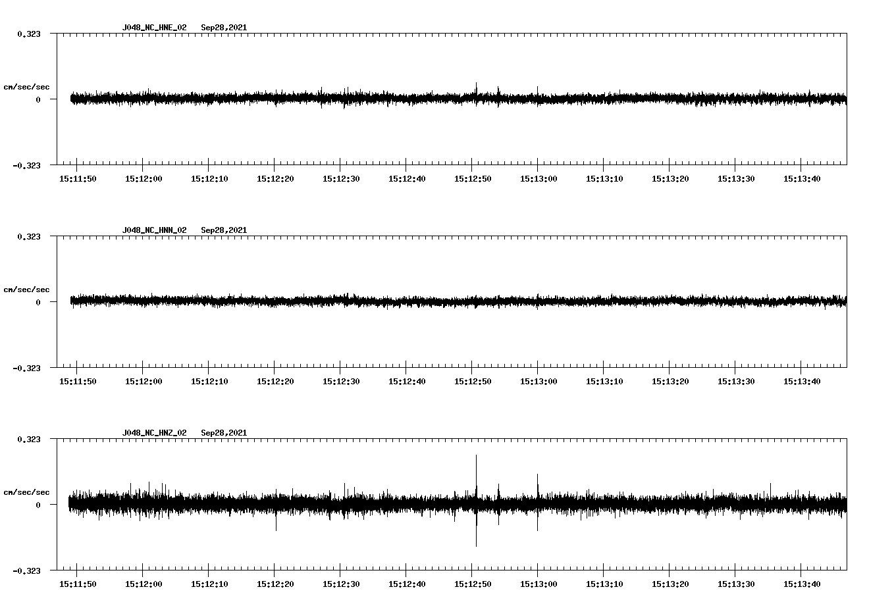Select the 15:12:00 time label on HNE plot
This screenshot has height=608, width=894.
point(144,179)
